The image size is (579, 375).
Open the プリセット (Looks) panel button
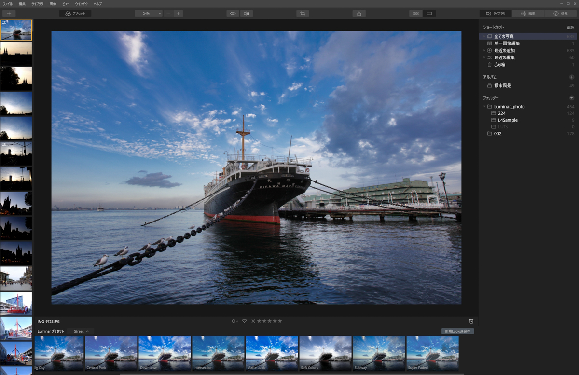[75, 14]
